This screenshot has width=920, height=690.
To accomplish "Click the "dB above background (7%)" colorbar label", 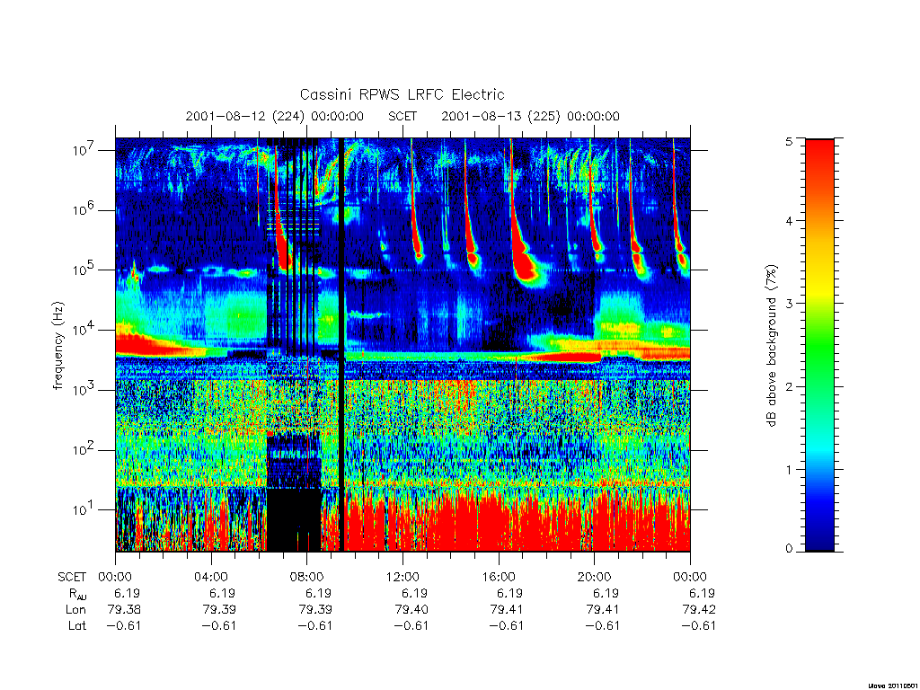I will pyautogui.click(x=770, y=346).
